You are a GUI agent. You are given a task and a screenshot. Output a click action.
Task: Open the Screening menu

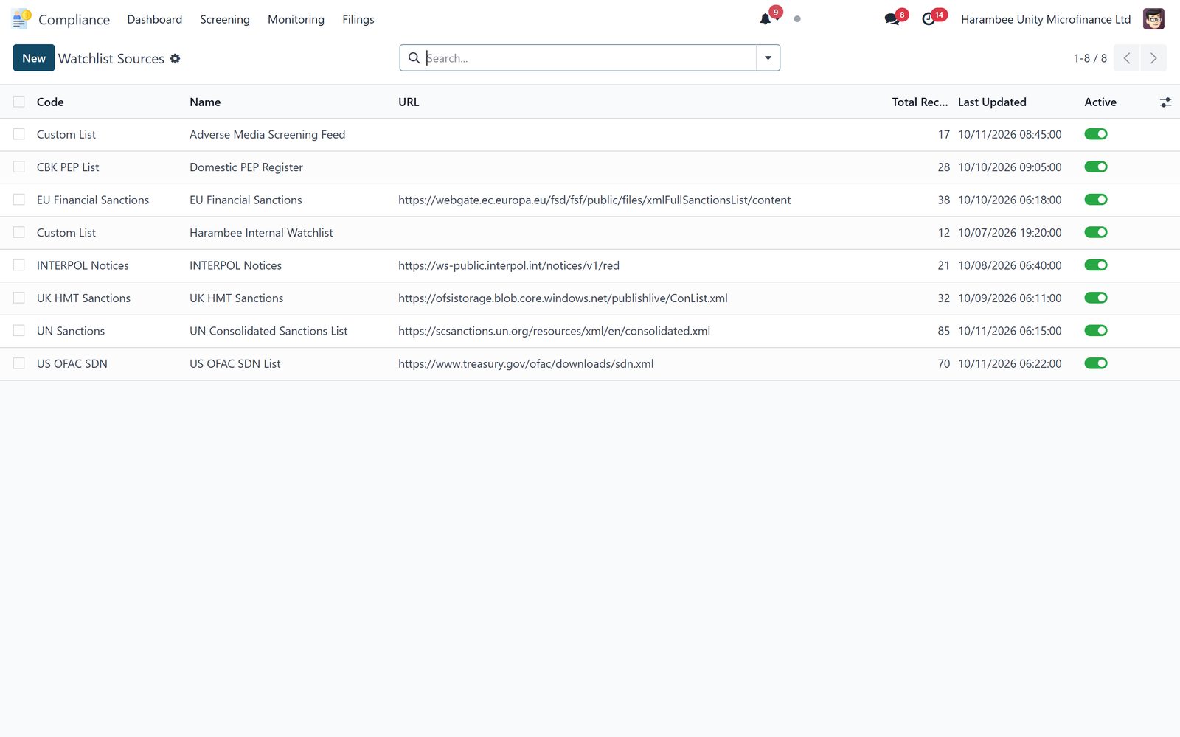(x=225, y=19)
